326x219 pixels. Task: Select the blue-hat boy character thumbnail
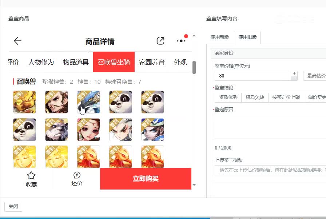[152, 130]
